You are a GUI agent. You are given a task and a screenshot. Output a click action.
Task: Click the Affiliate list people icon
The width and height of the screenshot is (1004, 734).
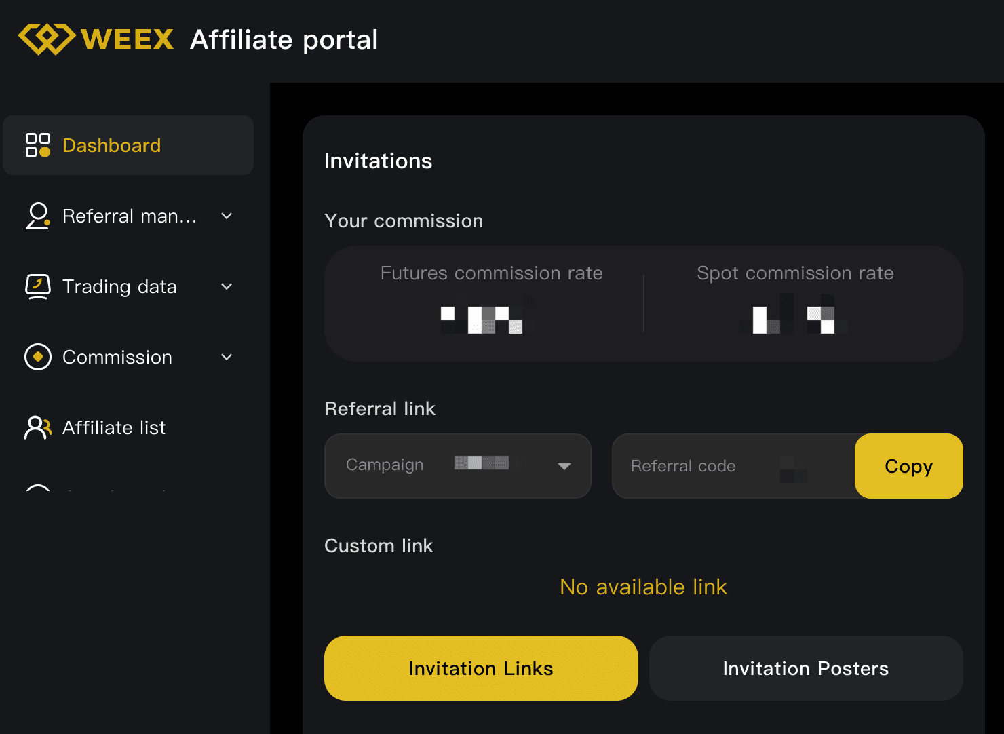38,427
